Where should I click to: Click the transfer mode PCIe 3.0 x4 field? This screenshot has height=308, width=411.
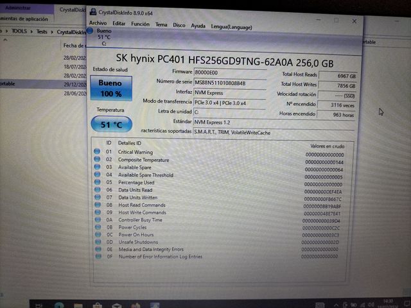coord(230,103)
